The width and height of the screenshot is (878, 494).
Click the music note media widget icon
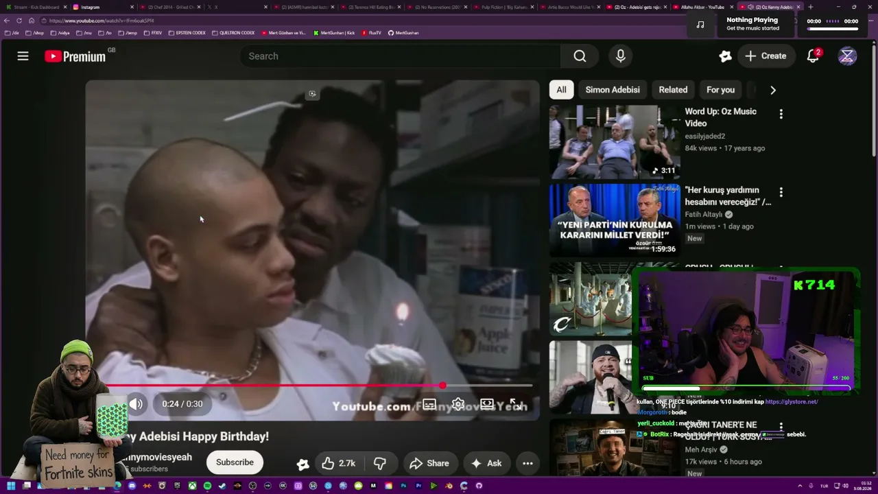tap(700, 24)
